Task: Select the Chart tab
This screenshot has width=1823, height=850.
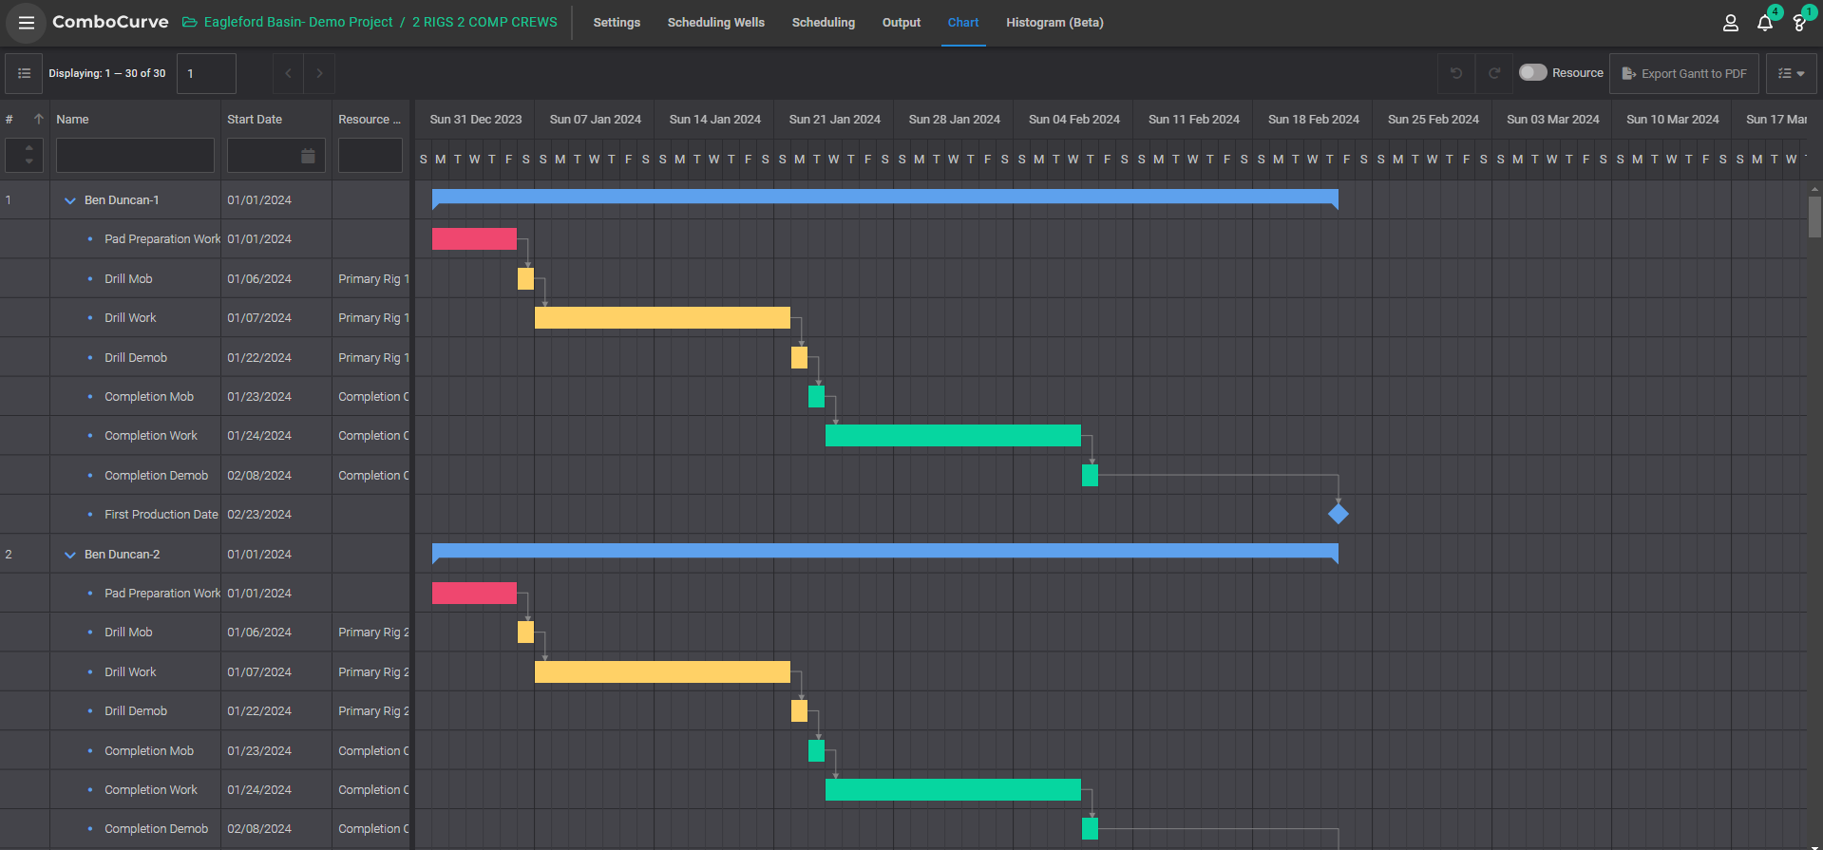Action: point(963,23)
